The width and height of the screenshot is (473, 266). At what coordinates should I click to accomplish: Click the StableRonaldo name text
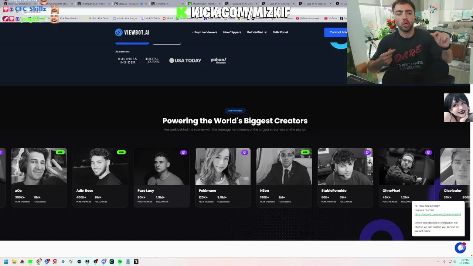334,191
